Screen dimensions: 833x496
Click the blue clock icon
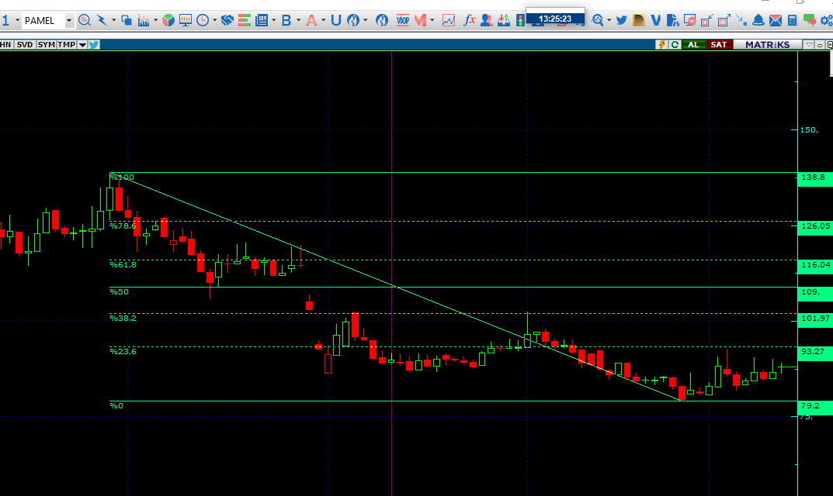[x=203, y=20]
